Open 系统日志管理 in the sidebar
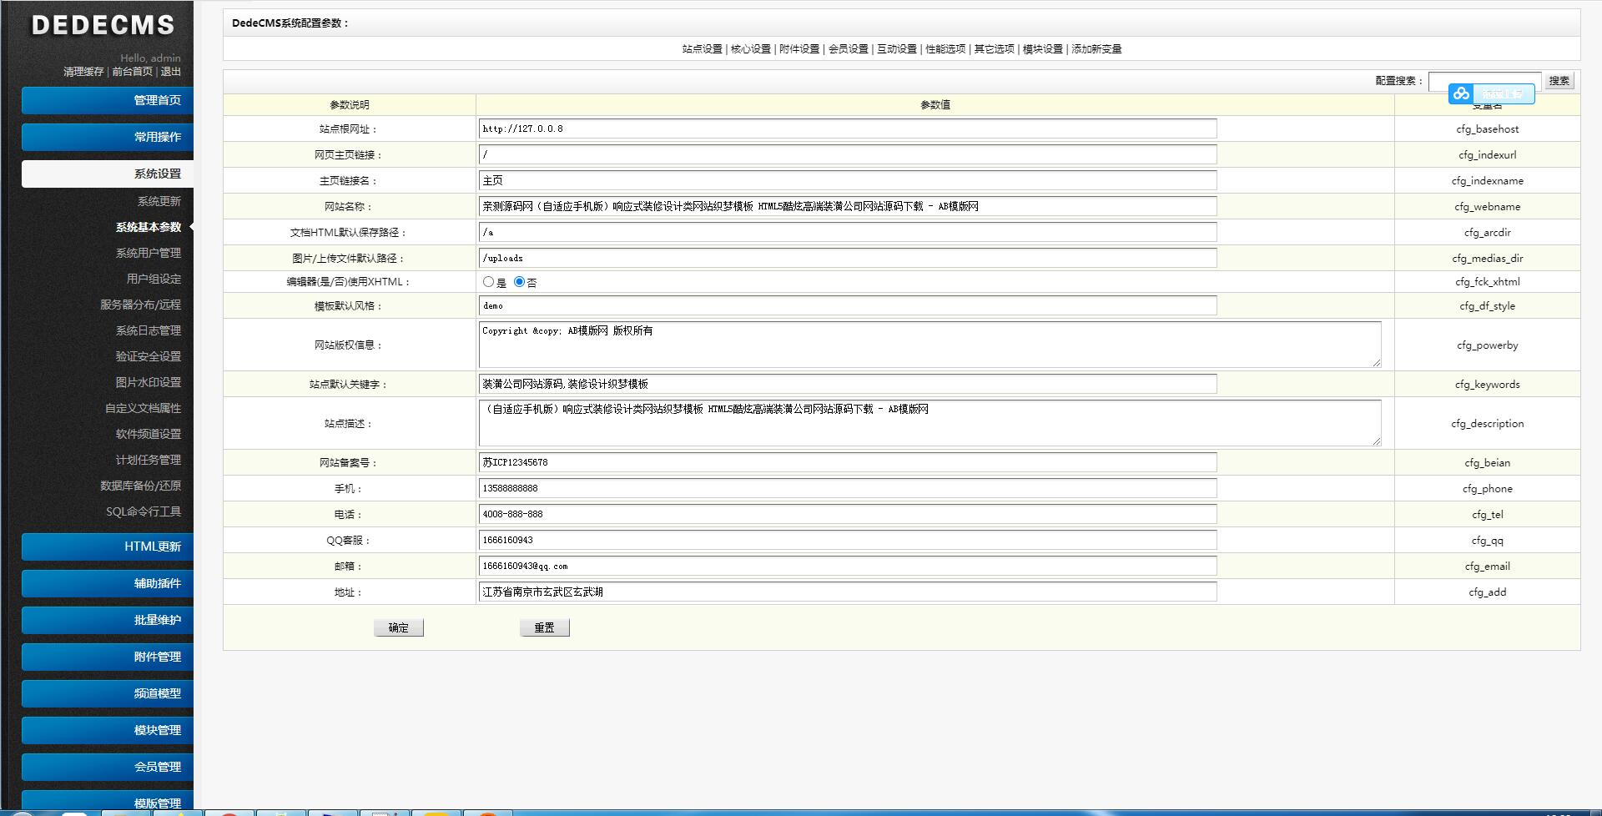 (149, 330)
